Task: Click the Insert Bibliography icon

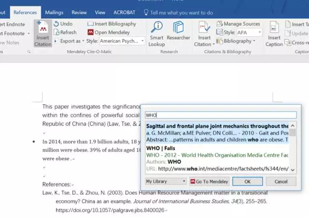Action: click(90, 24)
